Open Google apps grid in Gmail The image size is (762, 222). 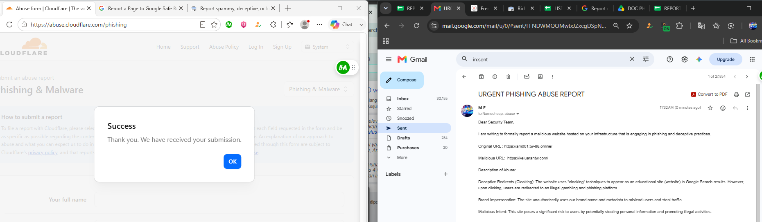click(752, 59)
